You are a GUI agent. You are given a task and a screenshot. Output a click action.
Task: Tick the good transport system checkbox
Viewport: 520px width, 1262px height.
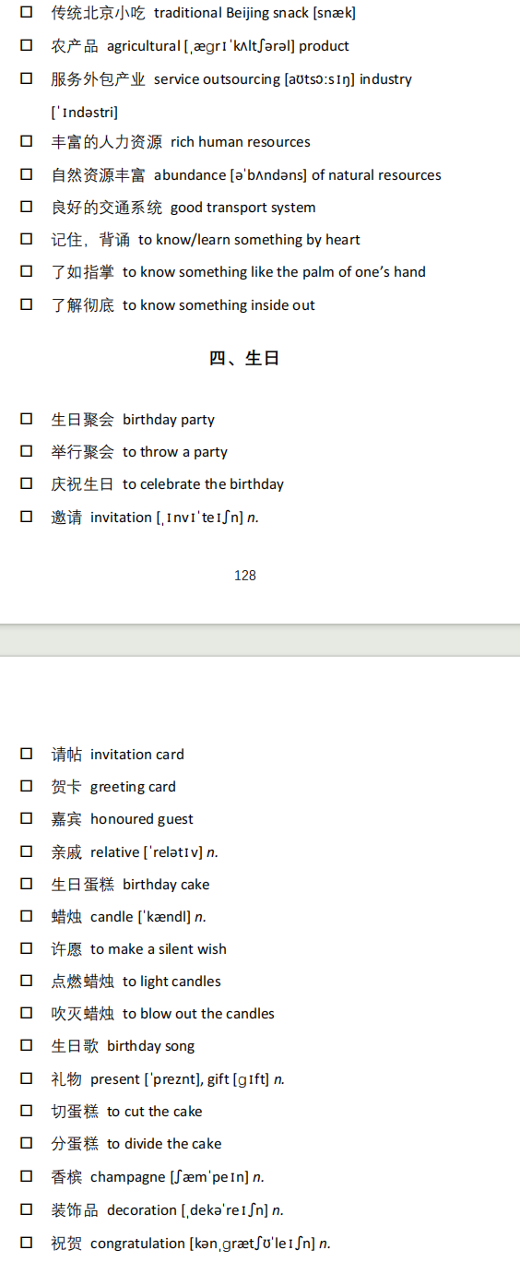tap(27, 207)
